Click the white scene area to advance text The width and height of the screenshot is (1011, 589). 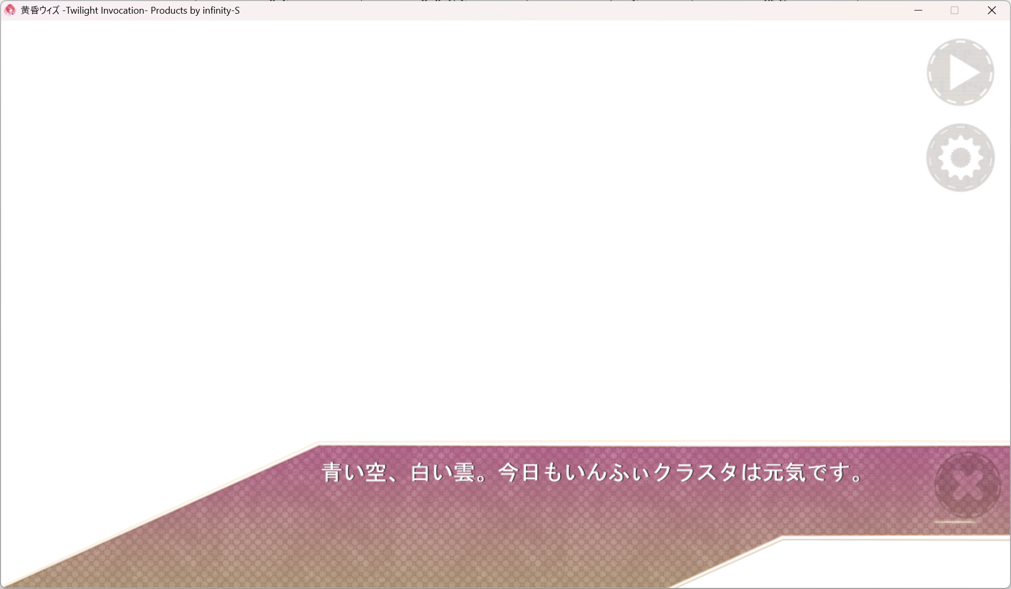473,236
